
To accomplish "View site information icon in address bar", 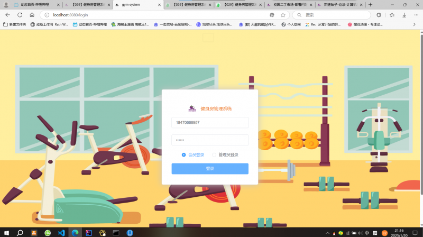I will tap(47, 15).
